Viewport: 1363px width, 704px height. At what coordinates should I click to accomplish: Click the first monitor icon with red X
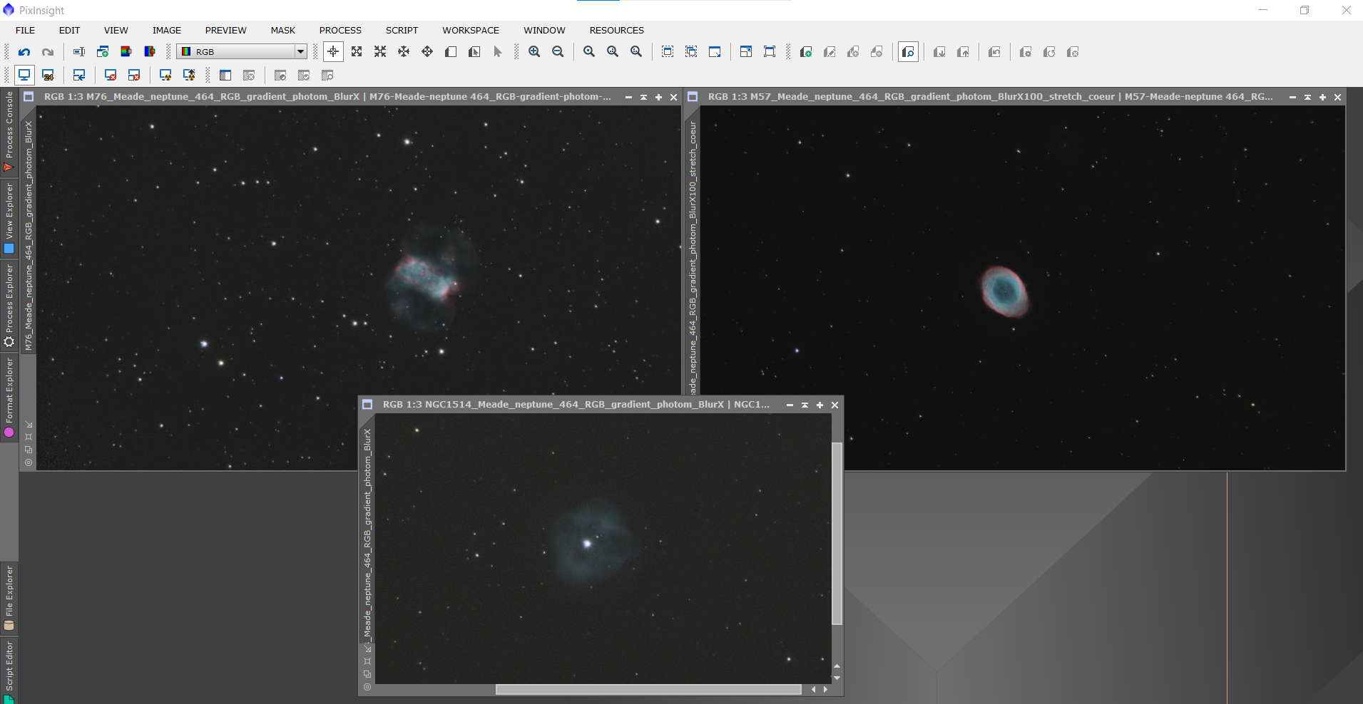pos(111,76)
